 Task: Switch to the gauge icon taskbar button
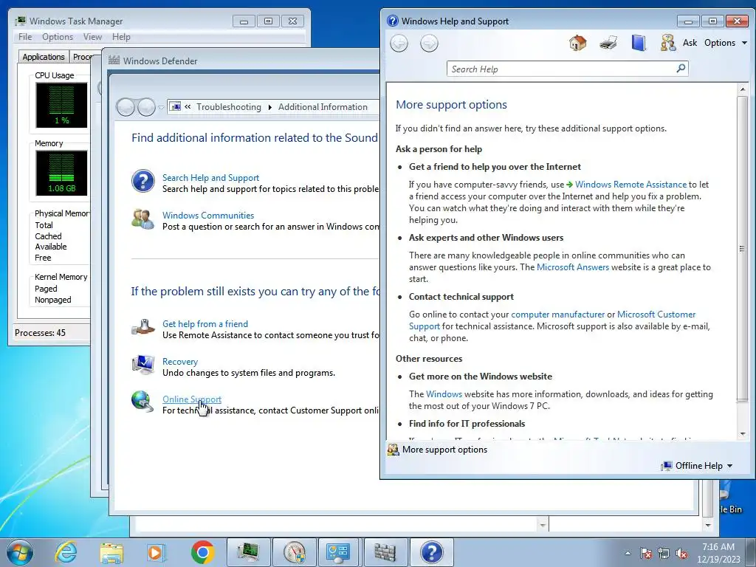point(295,552)
